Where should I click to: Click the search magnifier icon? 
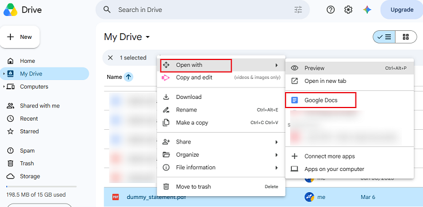[107, 10]
